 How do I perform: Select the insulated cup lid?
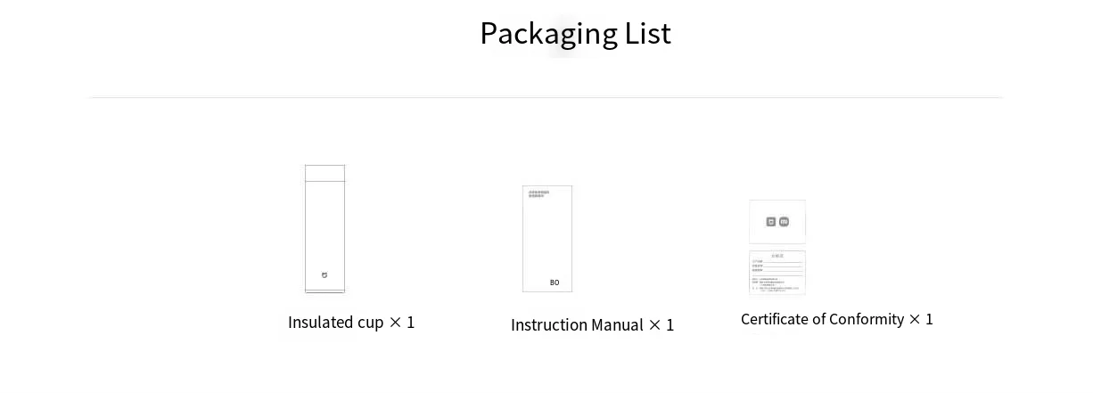[325, 173]
